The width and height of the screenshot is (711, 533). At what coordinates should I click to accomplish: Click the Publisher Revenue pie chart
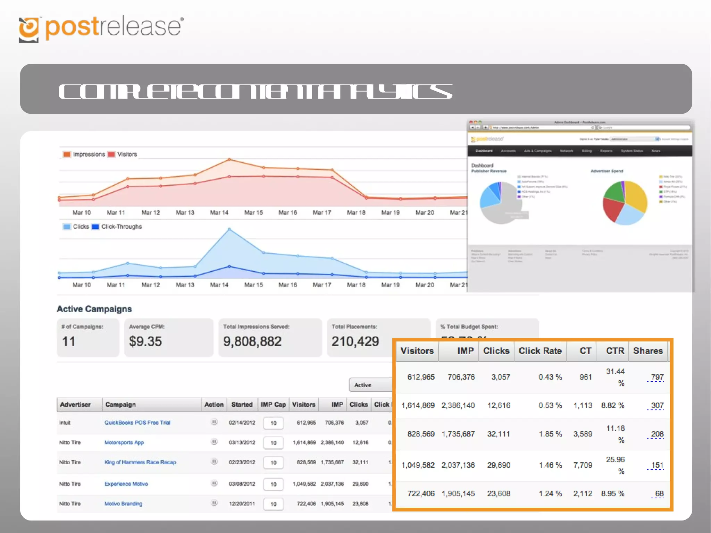coord(500,203)
